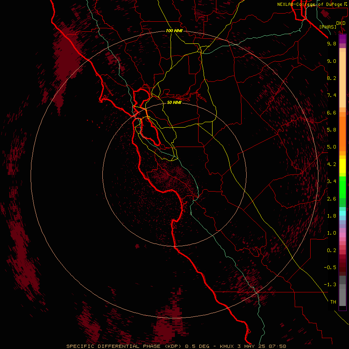This screenshot has height=349, width=349.
Task: Click the 4.2 value on the color scale
Action: click(x=332, y=164)
